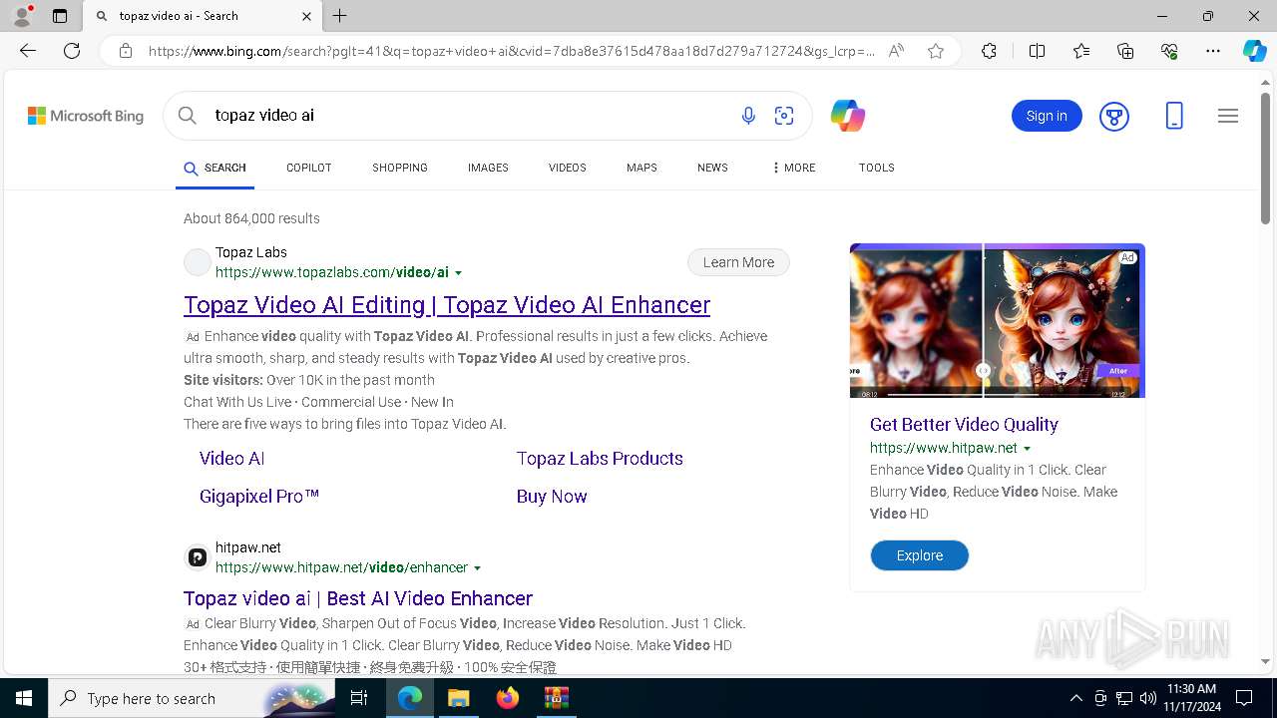
Task: Toggle Split screen icon
Action: click(1037, 51)
